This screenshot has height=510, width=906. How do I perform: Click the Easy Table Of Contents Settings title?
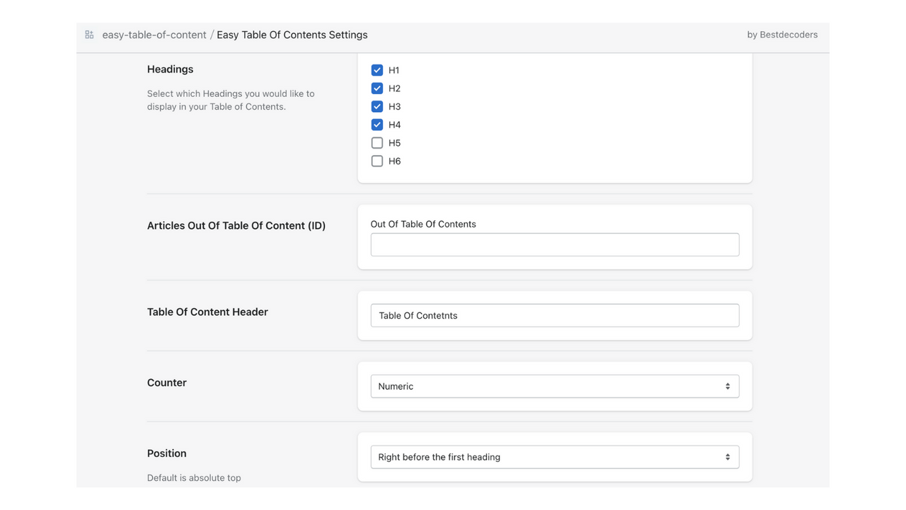(292, 35)
